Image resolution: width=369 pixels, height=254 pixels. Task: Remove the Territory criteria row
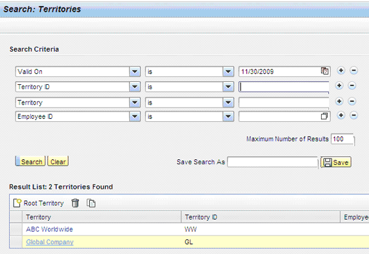coord(353,101)
